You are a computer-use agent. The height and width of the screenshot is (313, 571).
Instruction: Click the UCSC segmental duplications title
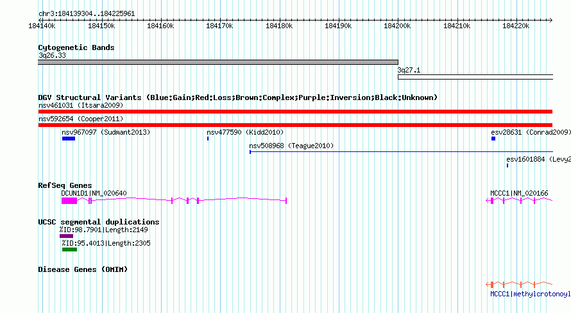click(x=99, y=222)
